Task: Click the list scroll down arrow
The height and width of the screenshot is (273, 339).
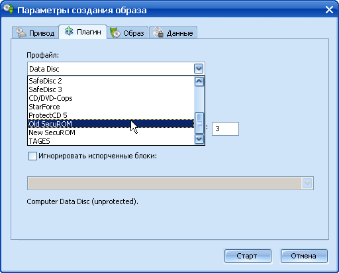Action: point(199,139)
